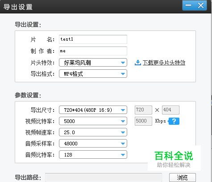Screen dimensions: 212x182
Task: Open the 音频比特率 dropdown showing 128
Action: click(93, 155)
